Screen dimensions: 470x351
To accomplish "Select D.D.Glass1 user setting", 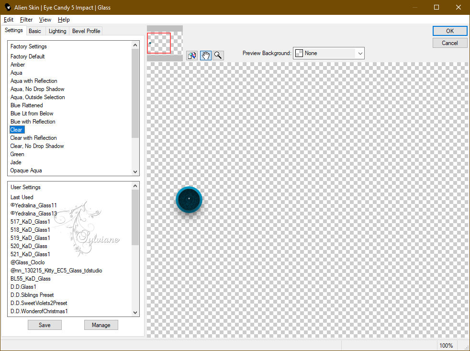I will point(23,286).
